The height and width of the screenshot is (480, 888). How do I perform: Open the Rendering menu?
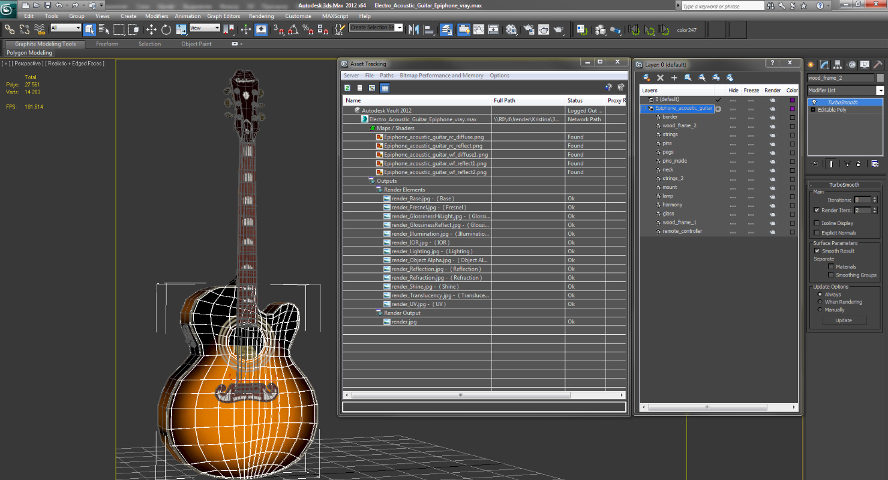261,16
